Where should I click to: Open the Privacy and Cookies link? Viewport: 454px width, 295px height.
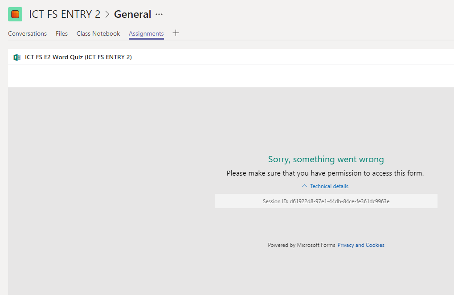[360, 245]
